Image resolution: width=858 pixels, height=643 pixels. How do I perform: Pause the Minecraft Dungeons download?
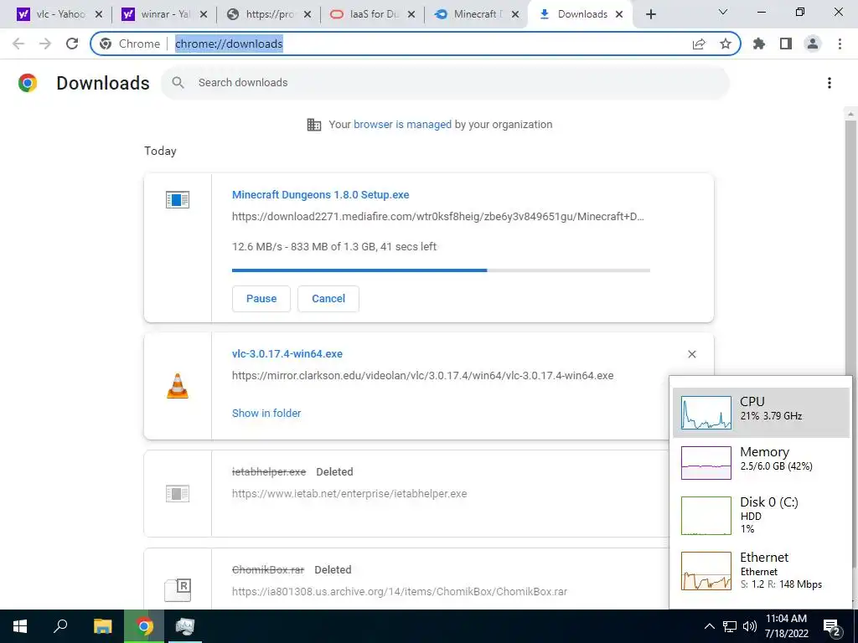point(261,299)
